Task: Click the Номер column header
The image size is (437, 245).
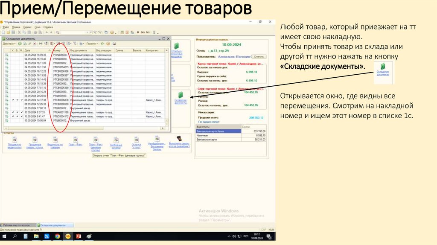Action: tap(61, 50)
